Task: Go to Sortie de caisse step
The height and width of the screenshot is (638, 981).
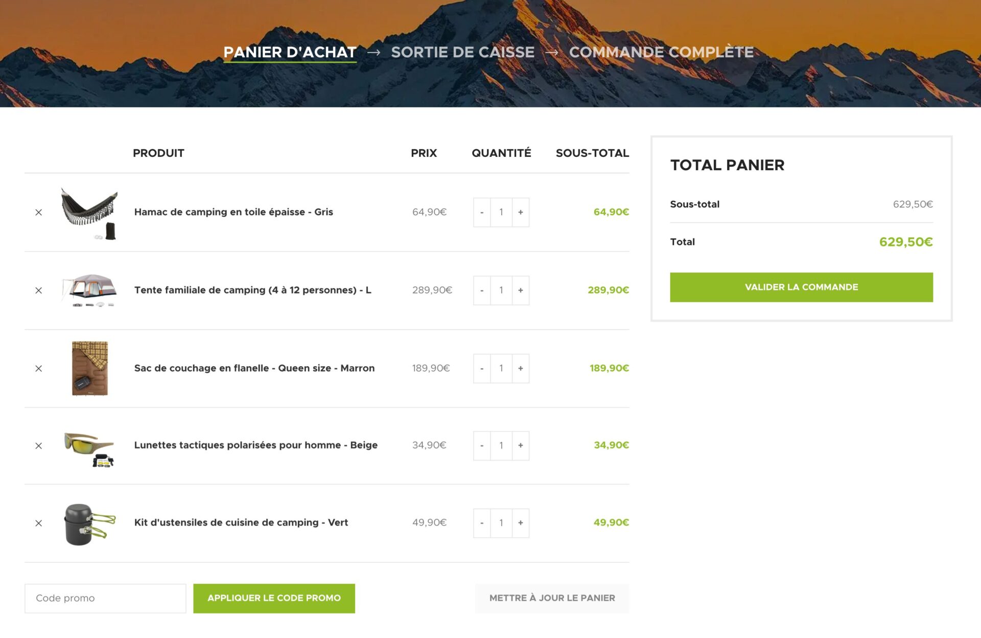Action: [462, 52]
